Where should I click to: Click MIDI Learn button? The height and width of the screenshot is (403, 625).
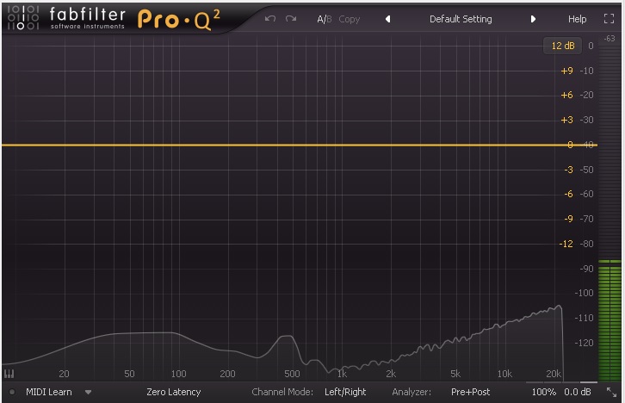click(49, 392)
